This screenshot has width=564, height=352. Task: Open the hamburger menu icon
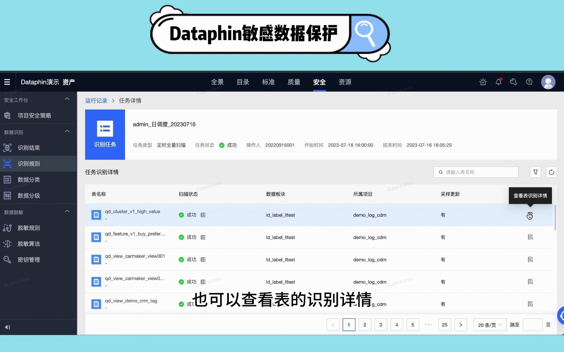tap(7, 82)
